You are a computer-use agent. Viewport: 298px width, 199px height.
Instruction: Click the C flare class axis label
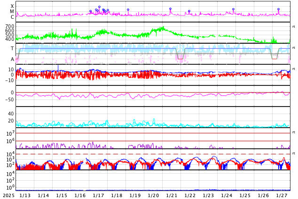[x=12, y=17]
